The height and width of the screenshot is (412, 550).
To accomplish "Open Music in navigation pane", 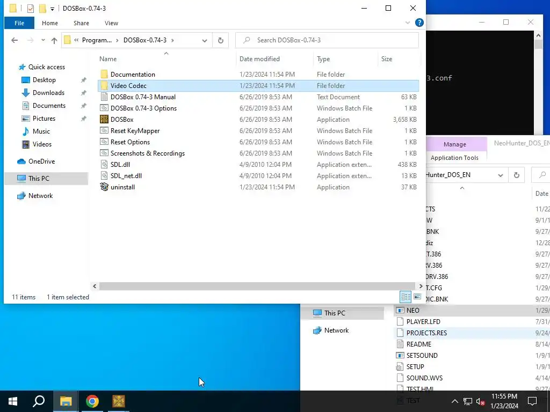I will [41, 131].
